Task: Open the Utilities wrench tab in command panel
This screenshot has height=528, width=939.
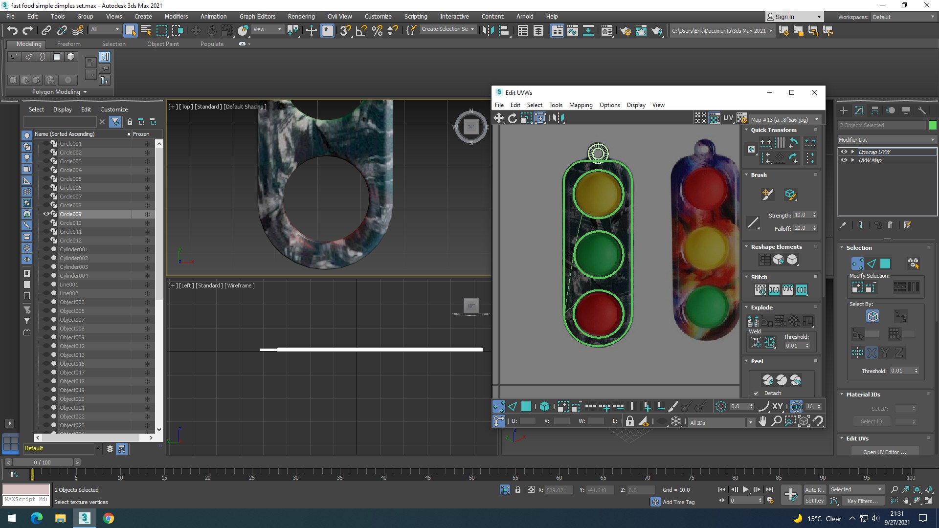Action: [922, 110]
